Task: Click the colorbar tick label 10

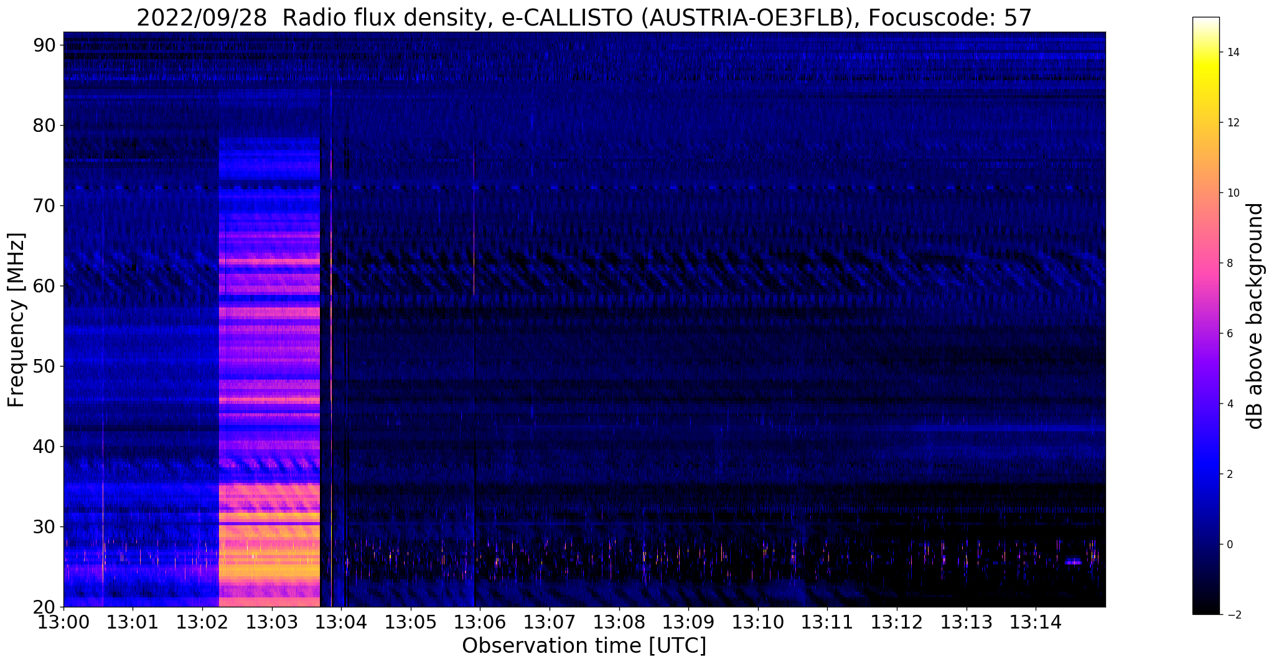Action: point(1233,193)
